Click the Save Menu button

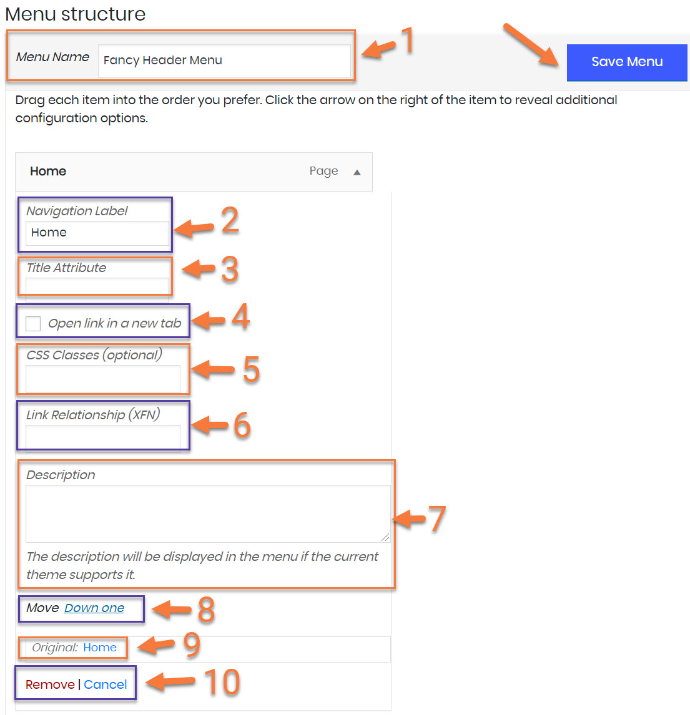[626, 62]
